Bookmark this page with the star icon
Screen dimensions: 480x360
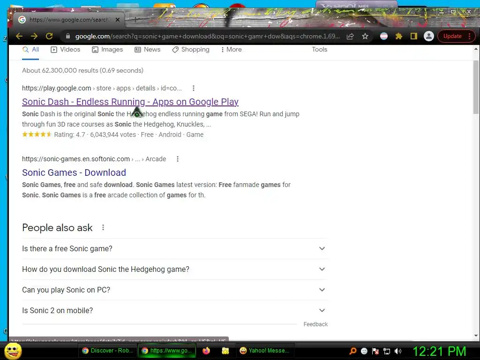365,36
